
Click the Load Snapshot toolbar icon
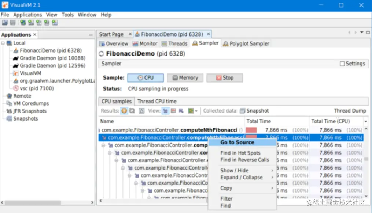pyautogui.click(x=5, y=23)
